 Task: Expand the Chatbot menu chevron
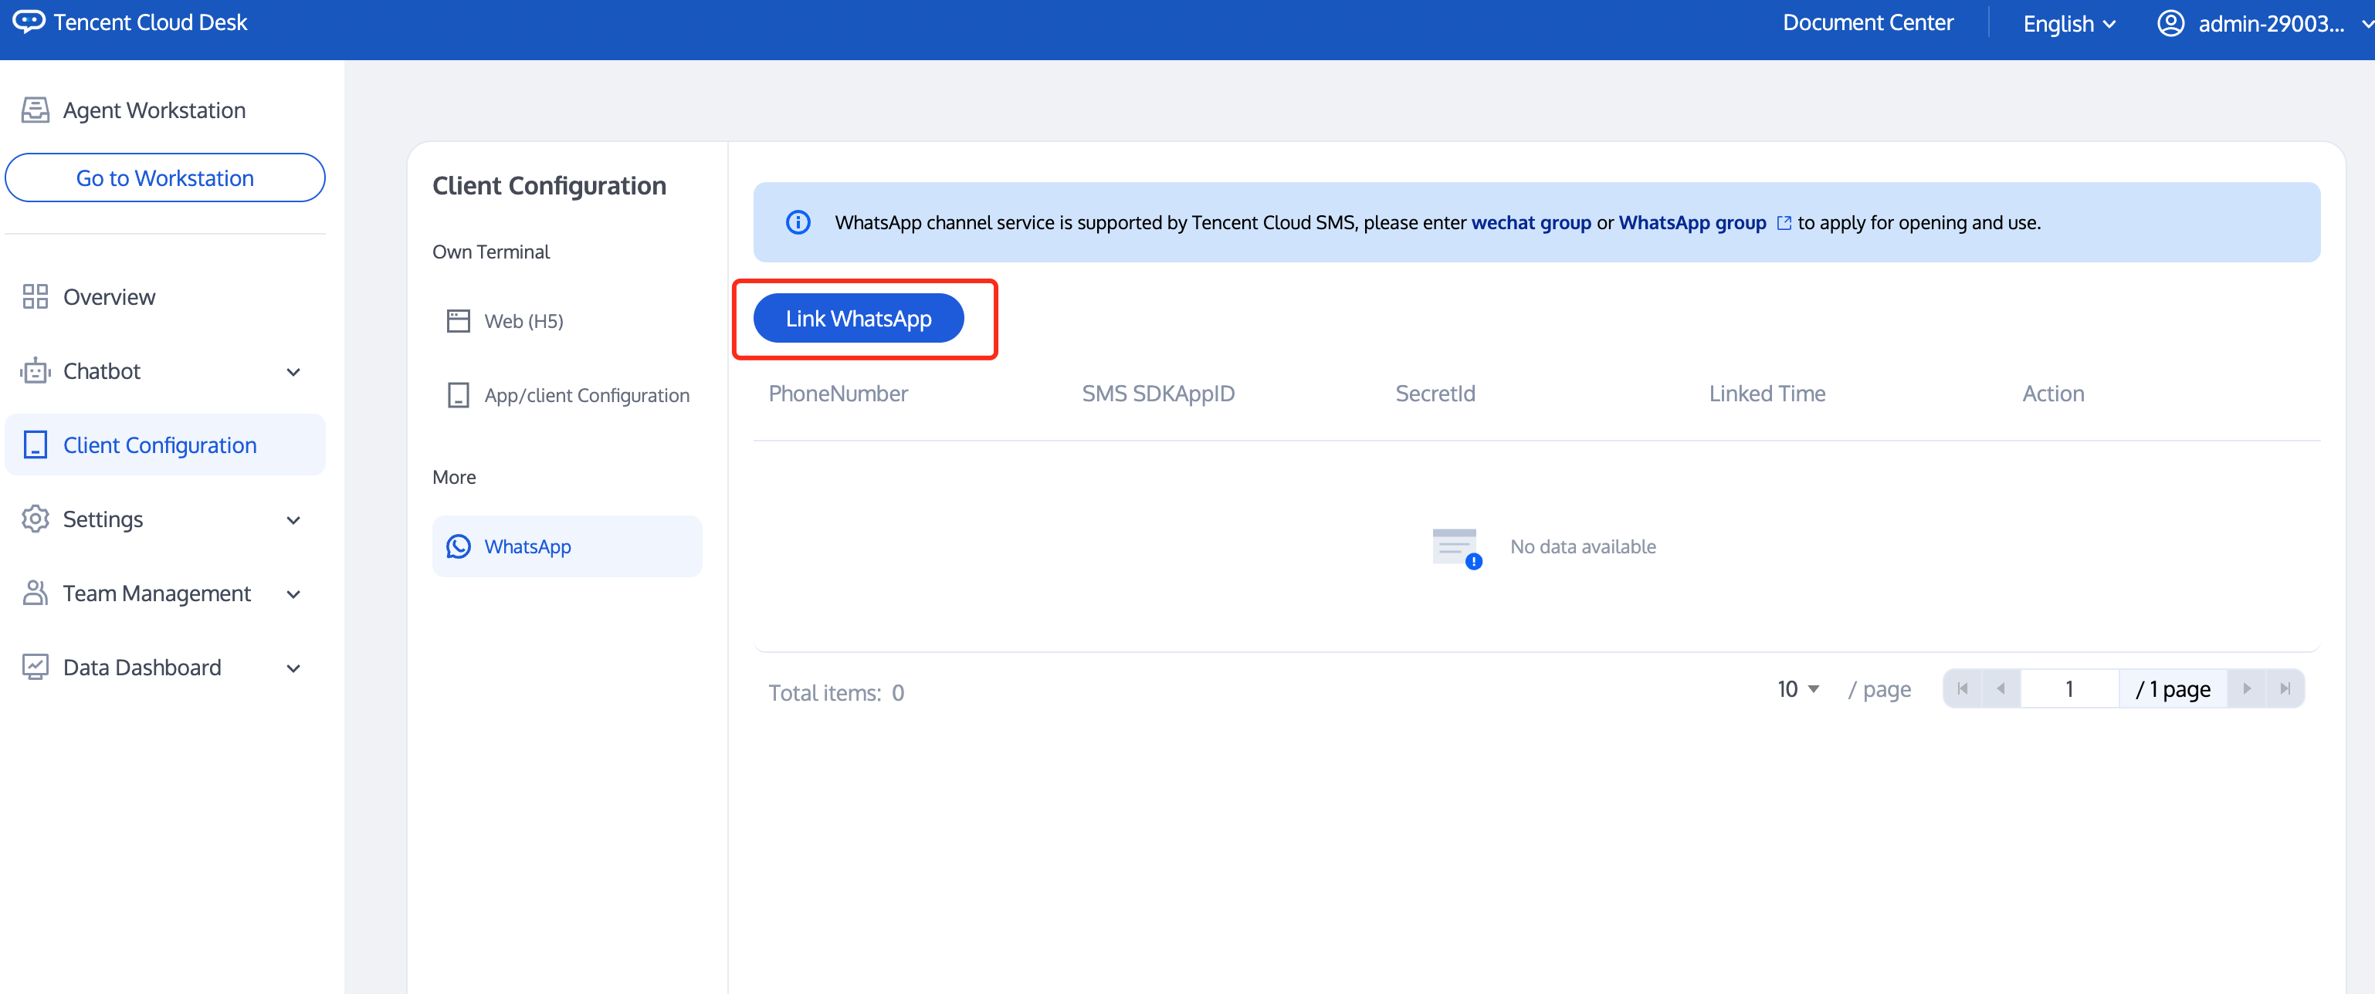[x=293, y=372]
